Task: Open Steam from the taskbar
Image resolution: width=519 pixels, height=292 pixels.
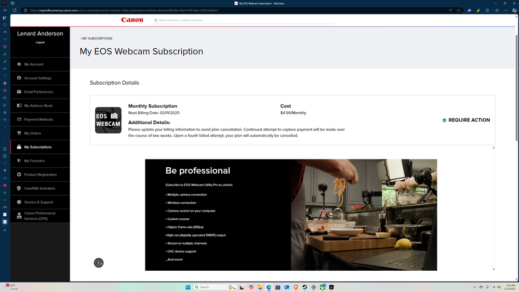Action: pyautogui.click(x=304, y=287)
